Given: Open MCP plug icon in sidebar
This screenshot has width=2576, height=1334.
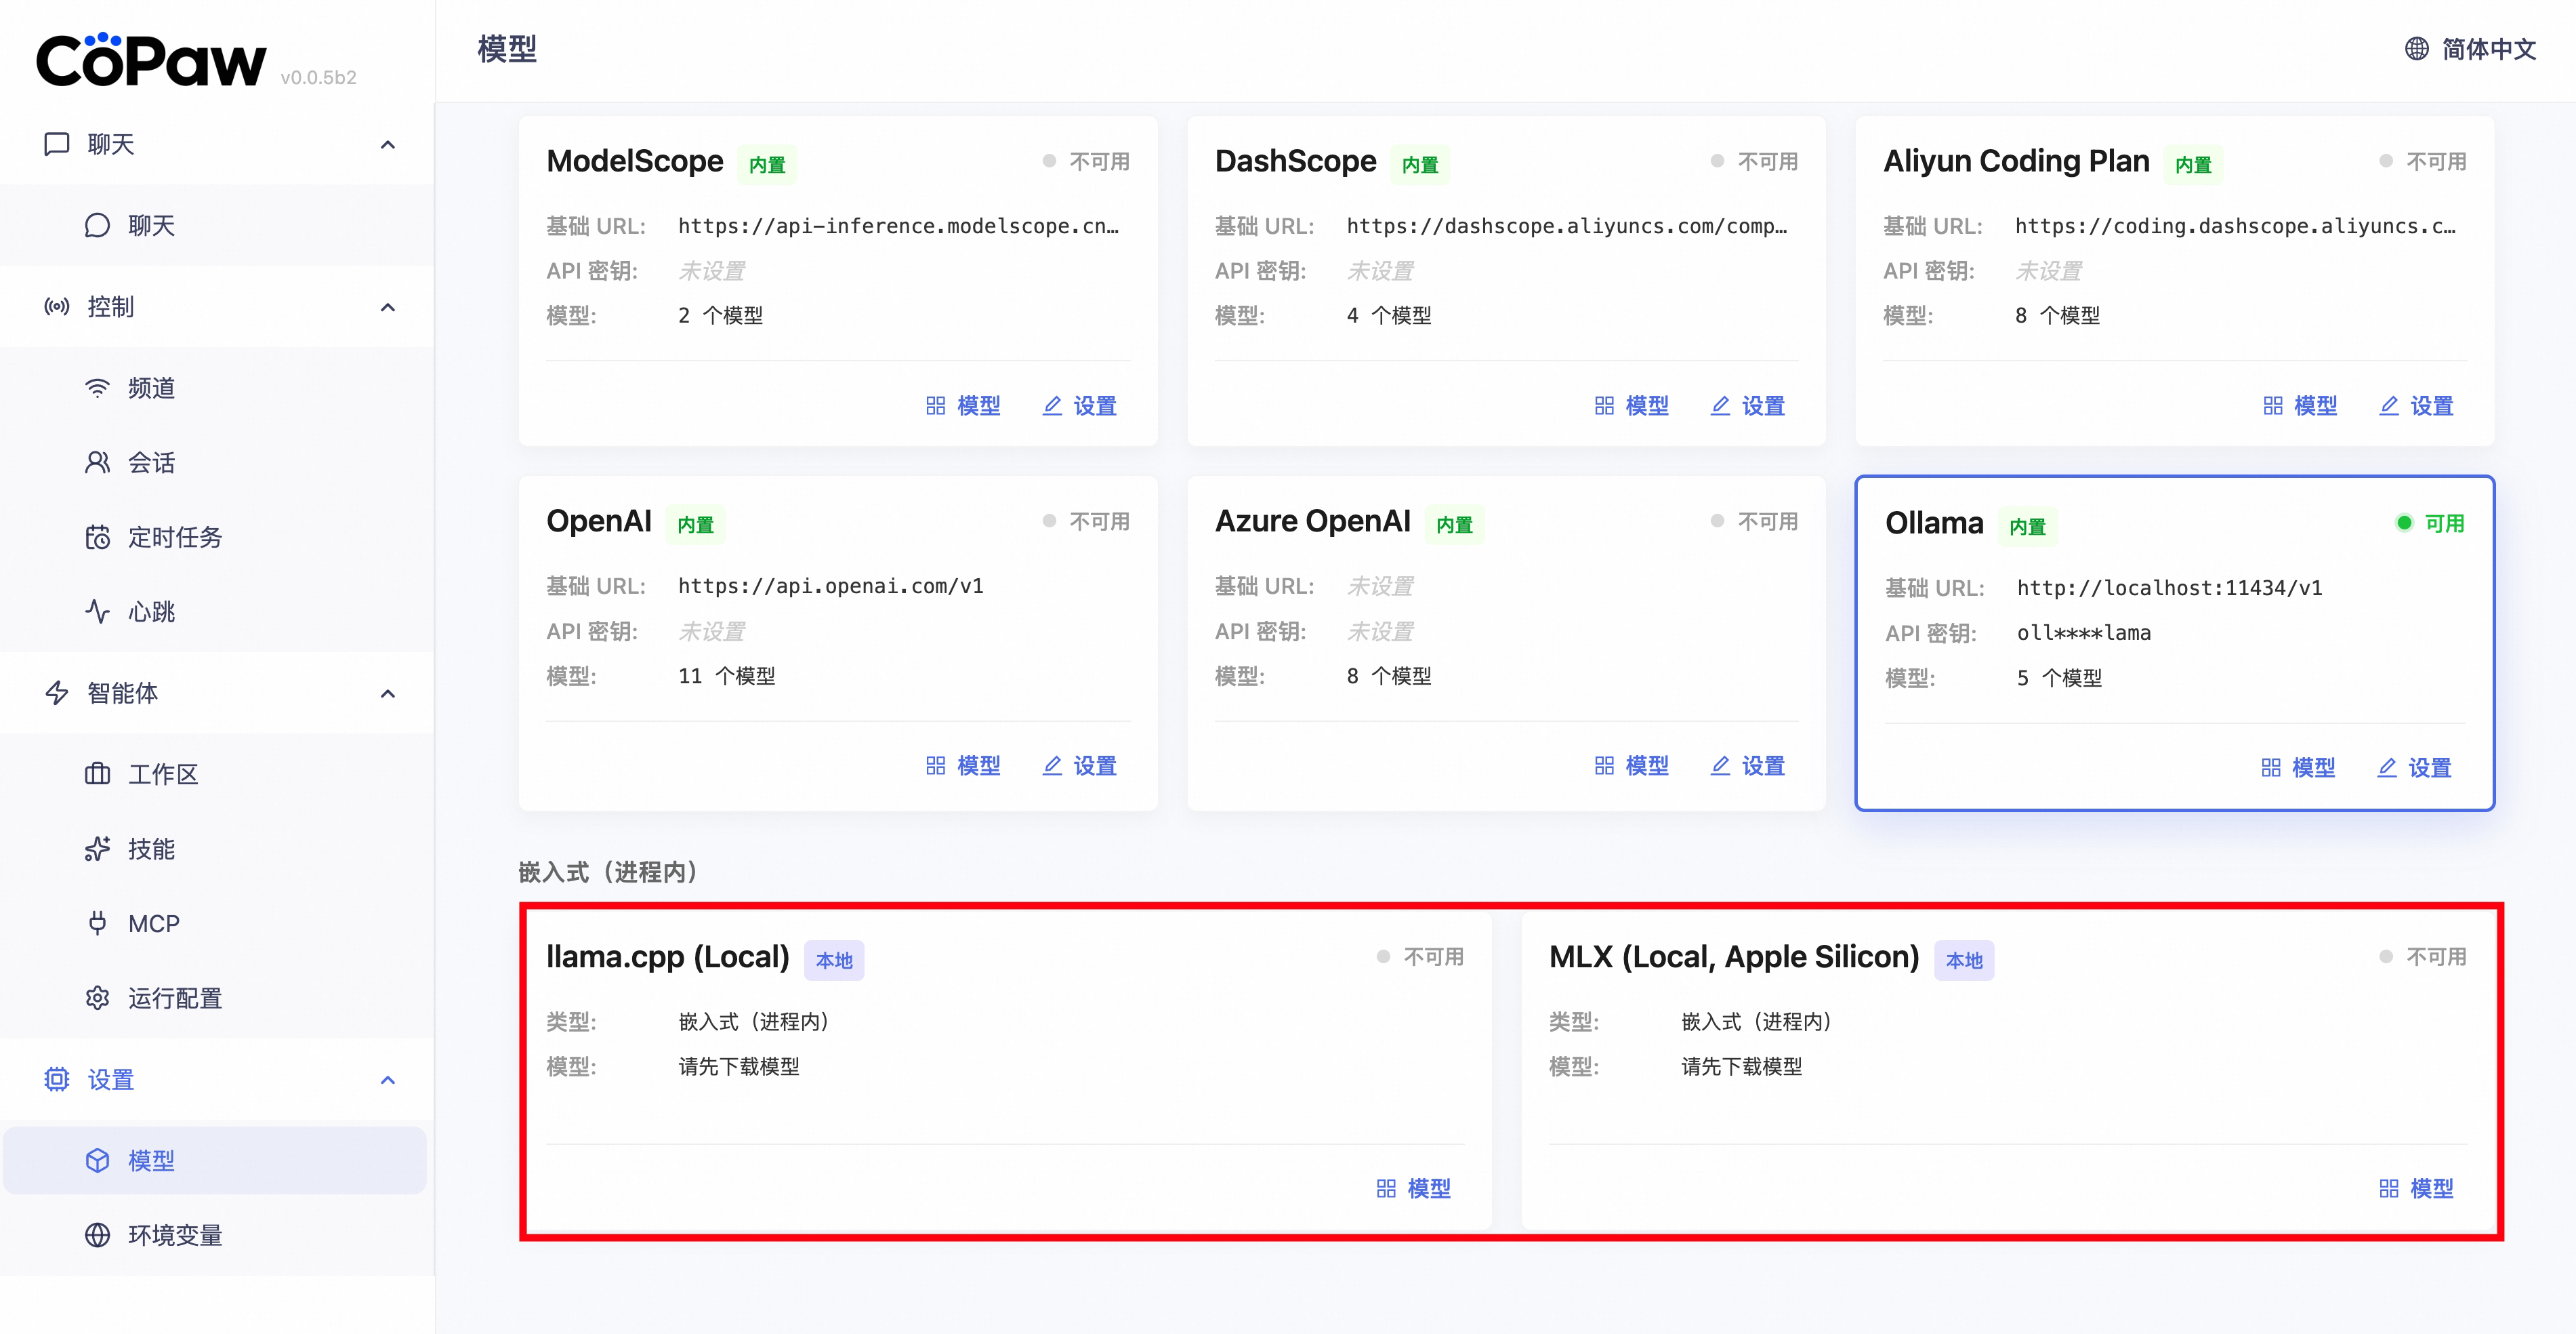Looking at the screenshot, I should [x=97, y=923].
